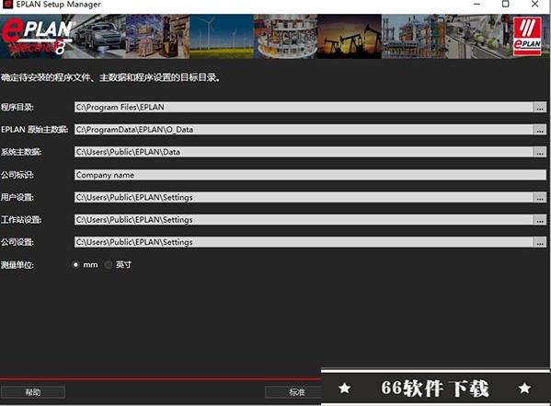Edit the C:\Users\Public\EPLAN\Data path field
This screenshot has height=406, width=551.
coord(304,152)
